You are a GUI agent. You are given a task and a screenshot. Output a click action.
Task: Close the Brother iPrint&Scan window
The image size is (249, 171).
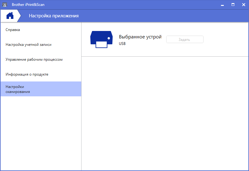click(x=243, y=5)
